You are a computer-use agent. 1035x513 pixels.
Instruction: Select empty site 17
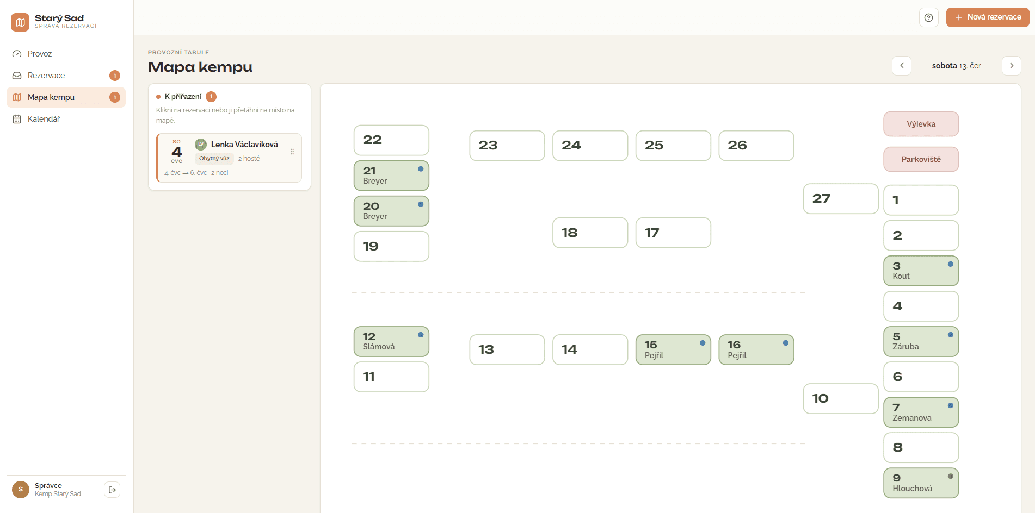point(673,233)
